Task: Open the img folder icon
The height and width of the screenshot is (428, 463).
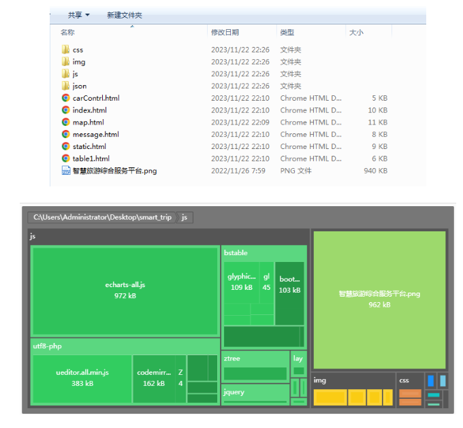Action: tap(65, 61)
